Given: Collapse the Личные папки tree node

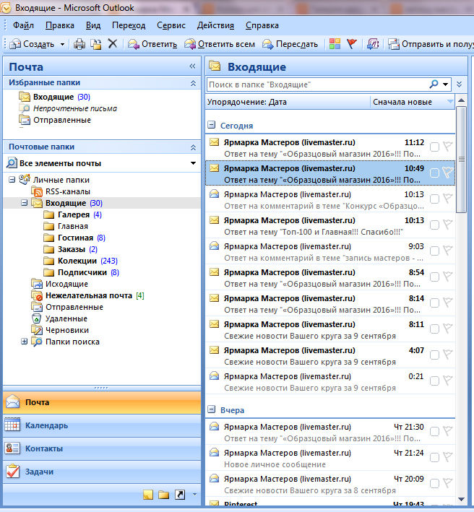Looking at the screenshot, I should (x=12, y=180).
